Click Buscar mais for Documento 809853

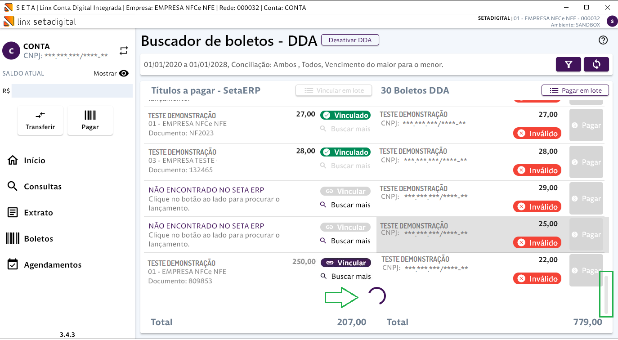click(345, 276)
